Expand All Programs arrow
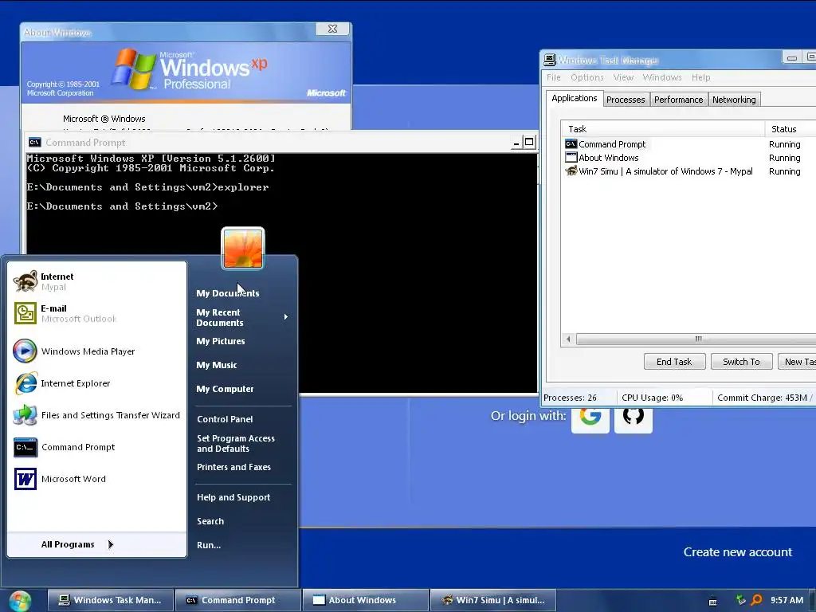Viewport: 816px width, 612px height. click(x=110, y=544)
